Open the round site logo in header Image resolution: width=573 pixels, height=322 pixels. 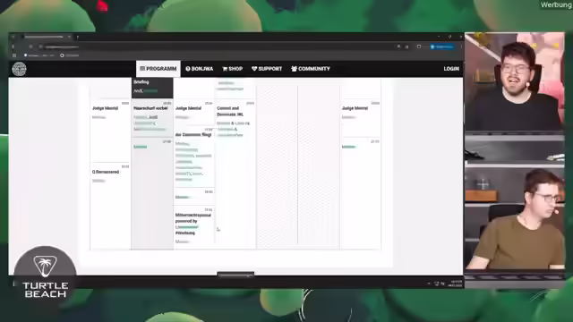tap(19, 69)
